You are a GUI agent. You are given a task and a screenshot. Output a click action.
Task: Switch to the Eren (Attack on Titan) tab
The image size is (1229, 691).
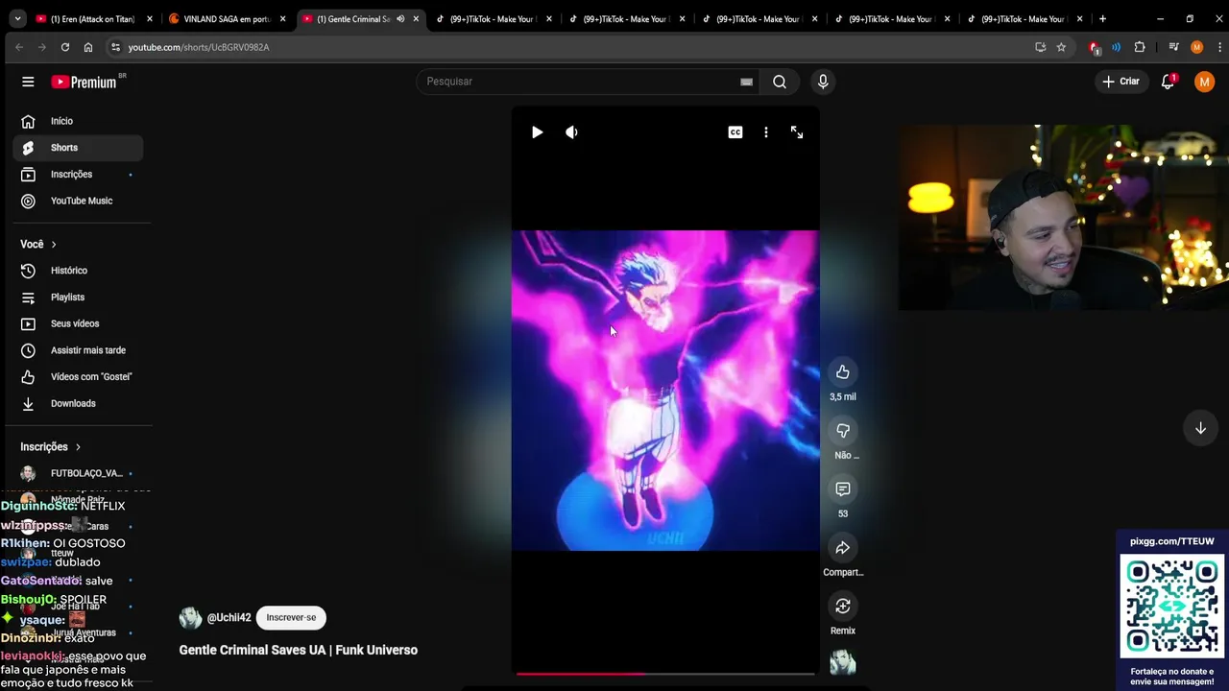(x=93, y=19)
